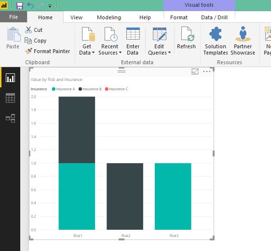Switch to Data view in sidebar
The width and height of the screenshot is (271, 251).
11,98
